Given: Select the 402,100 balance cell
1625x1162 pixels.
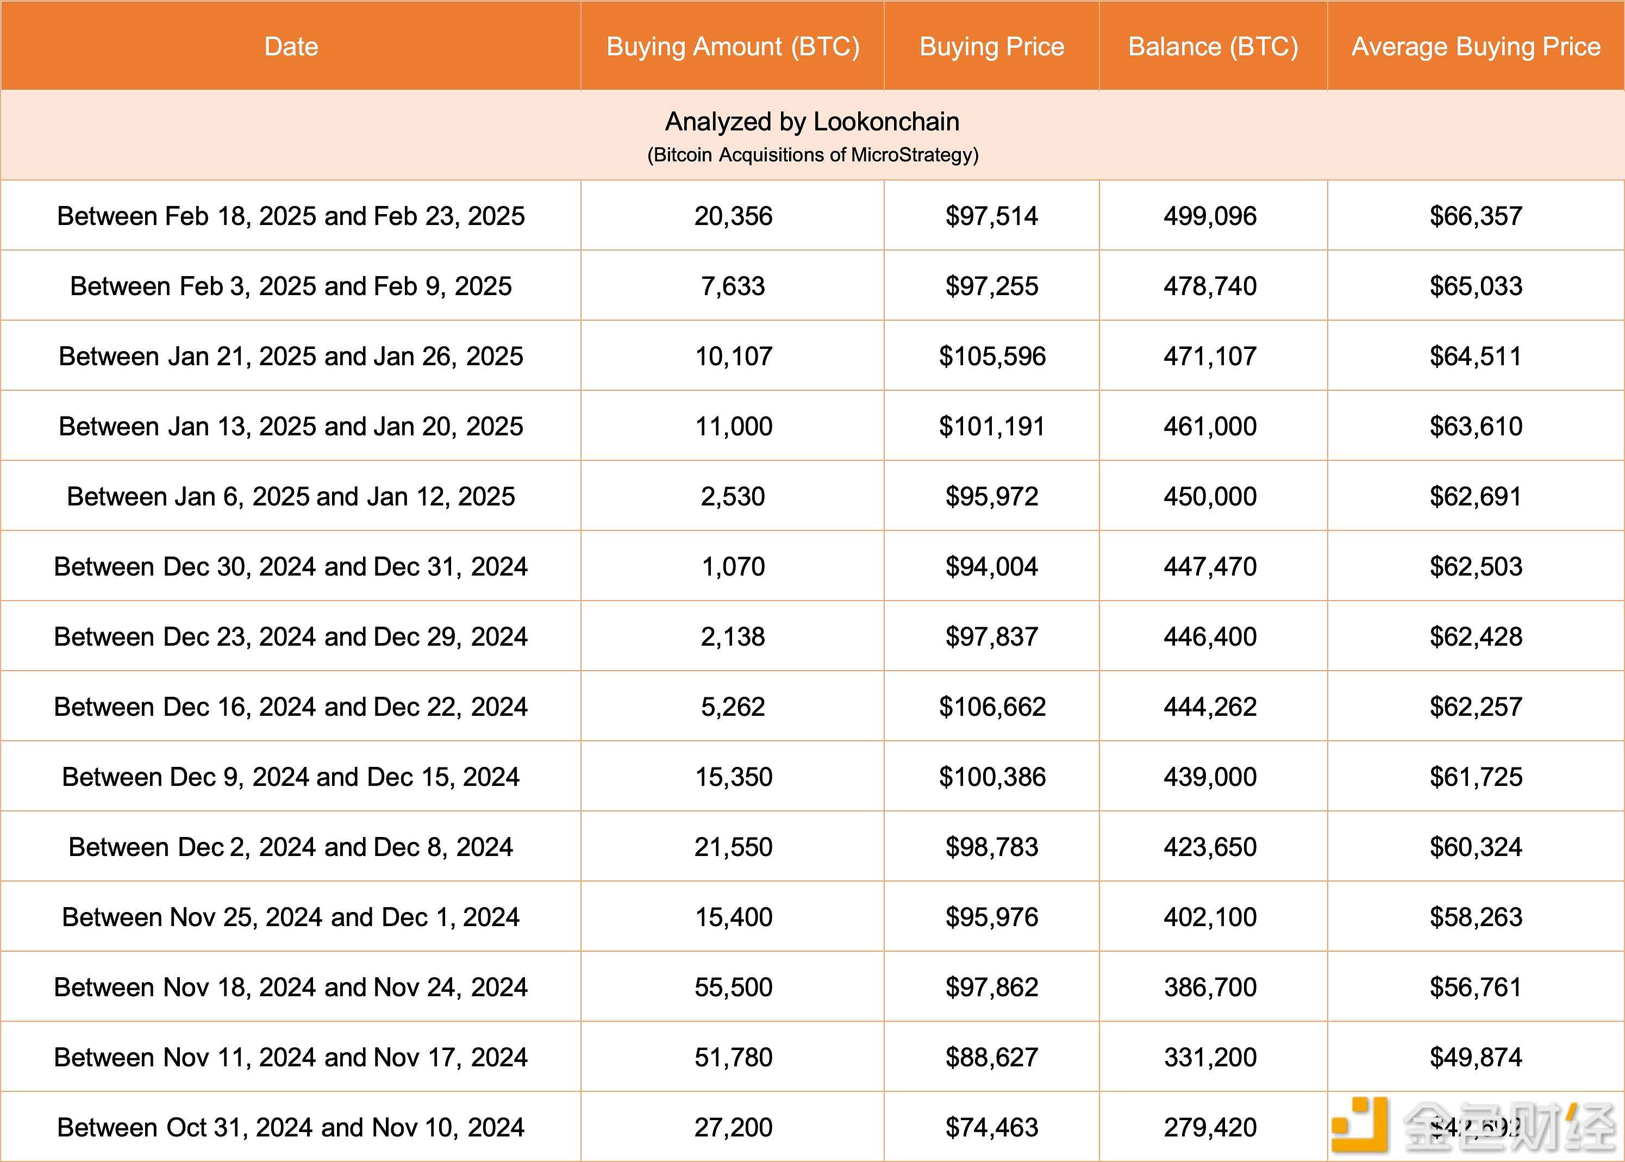Looking at the screenshot, I should [1213, 916].
